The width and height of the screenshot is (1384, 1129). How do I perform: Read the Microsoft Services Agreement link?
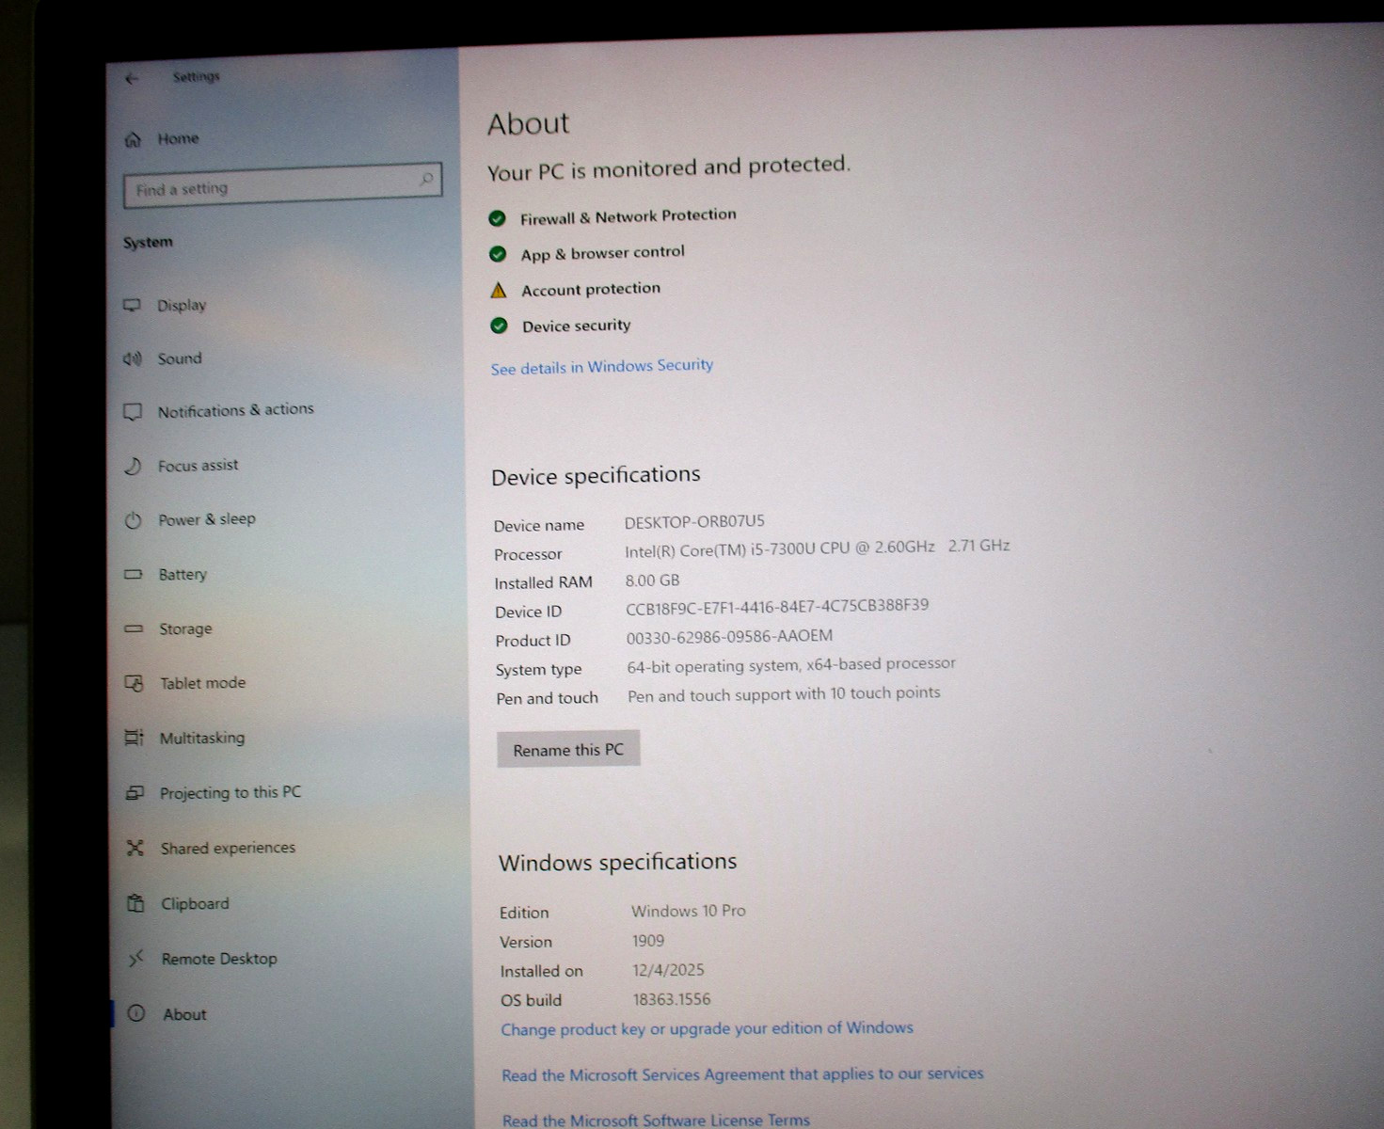point(742,1073)
